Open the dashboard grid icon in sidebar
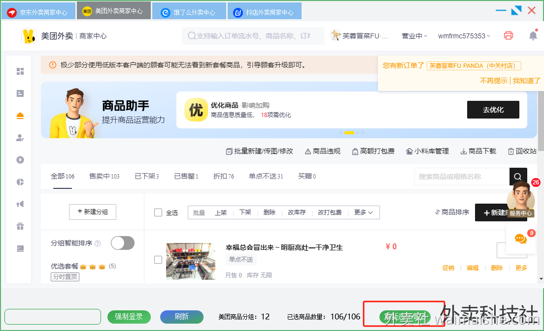 pyautogui.click(x=20, y=71)
